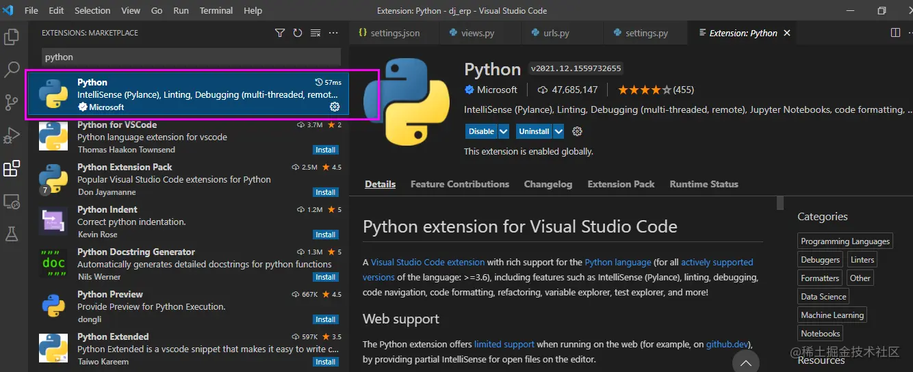This screenshot has width=913, height=372.
Task: Open the Search view in activity bar
Action: [12, 69]
